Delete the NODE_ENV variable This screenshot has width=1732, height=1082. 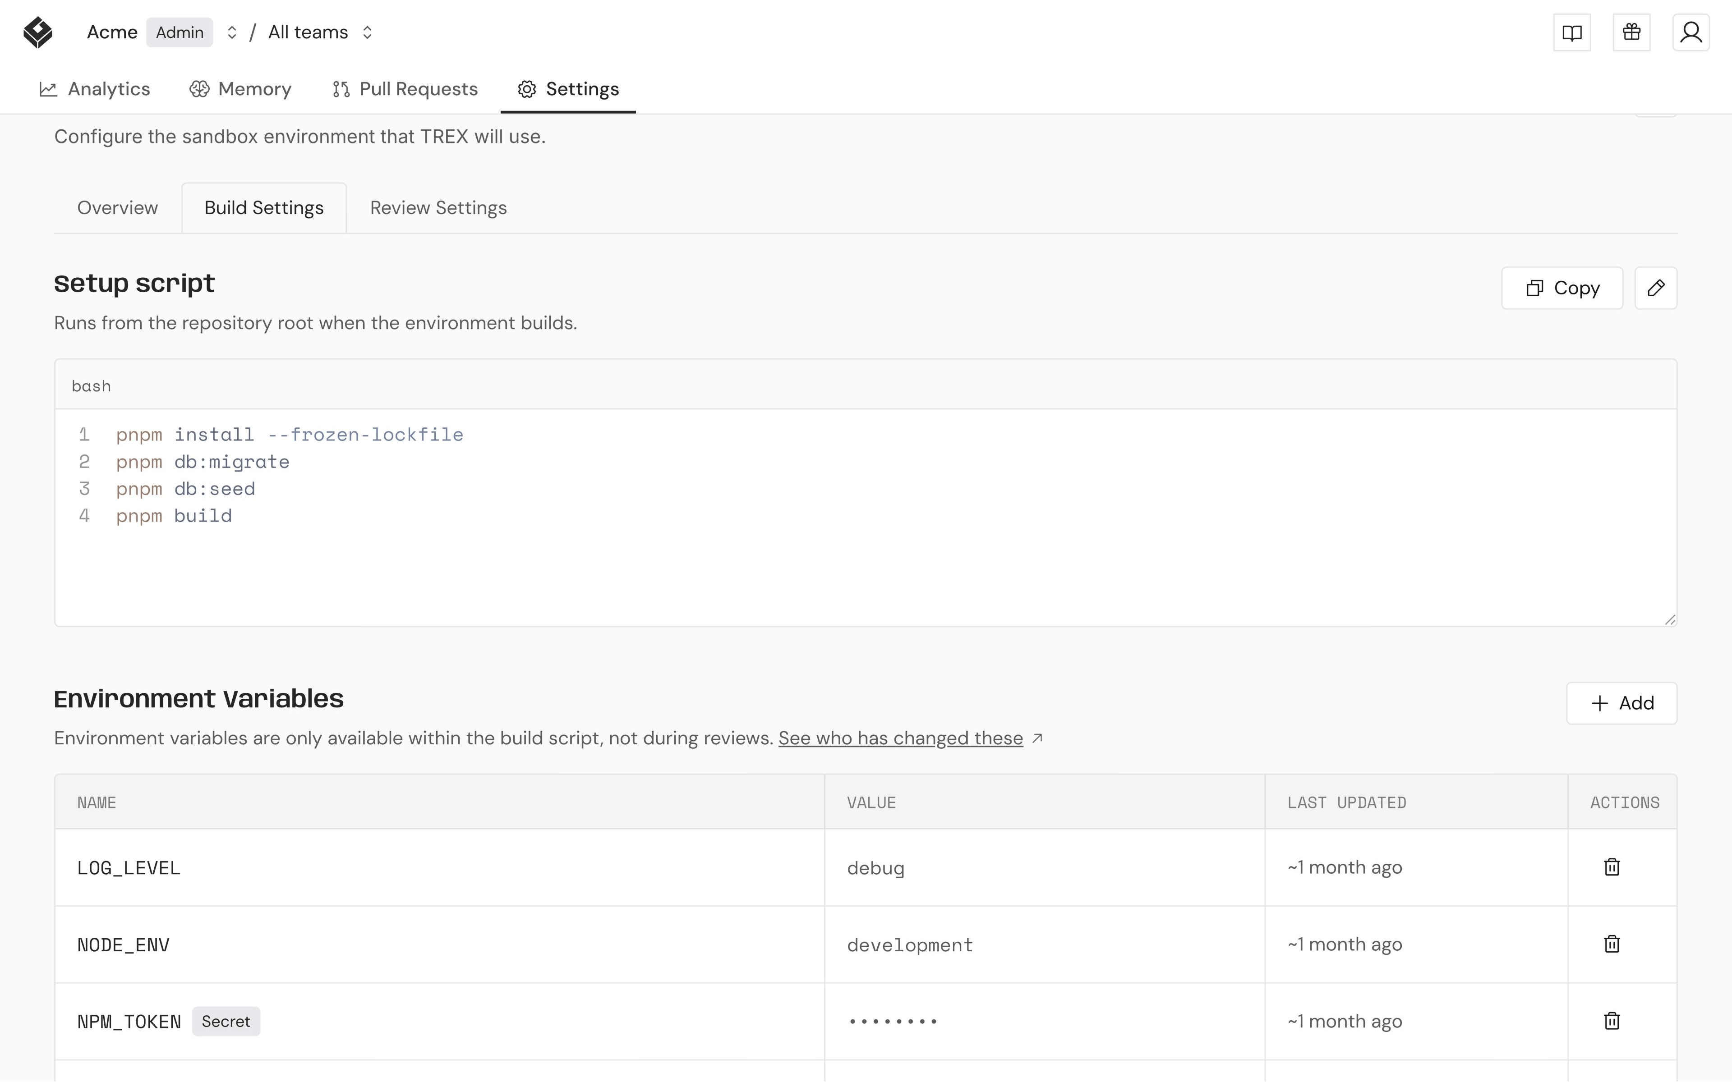click(x=1612, y=944)
